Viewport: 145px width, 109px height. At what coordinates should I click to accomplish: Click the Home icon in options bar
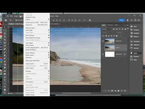click(x=6, y=20)
